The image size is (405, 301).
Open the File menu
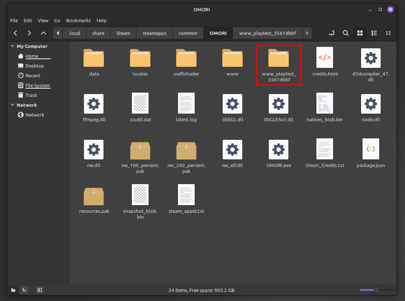coord(14,20)
